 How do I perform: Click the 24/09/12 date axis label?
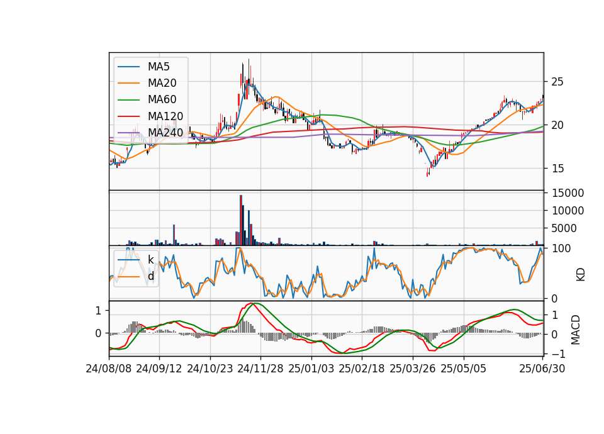point(159,369)
